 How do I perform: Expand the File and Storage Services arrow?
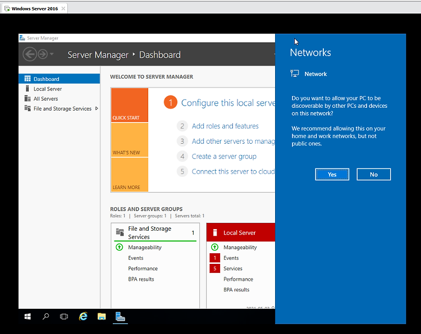point(97,108)
